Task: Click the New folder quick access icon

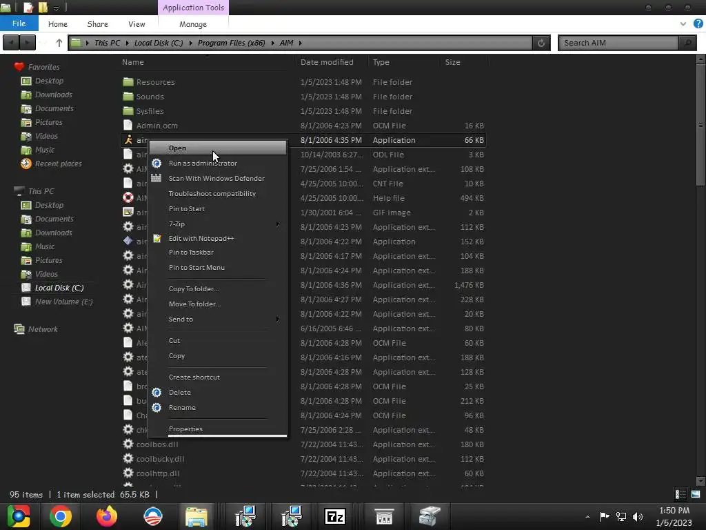Action: (43, 7)
